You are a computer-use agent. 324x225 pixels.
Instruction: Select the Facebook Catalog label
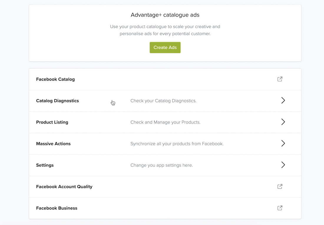click(x=55, y=79)
